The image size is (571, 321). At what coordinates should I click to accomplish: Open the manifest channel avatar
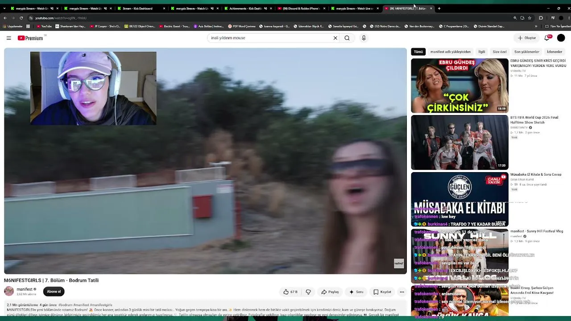9,292
